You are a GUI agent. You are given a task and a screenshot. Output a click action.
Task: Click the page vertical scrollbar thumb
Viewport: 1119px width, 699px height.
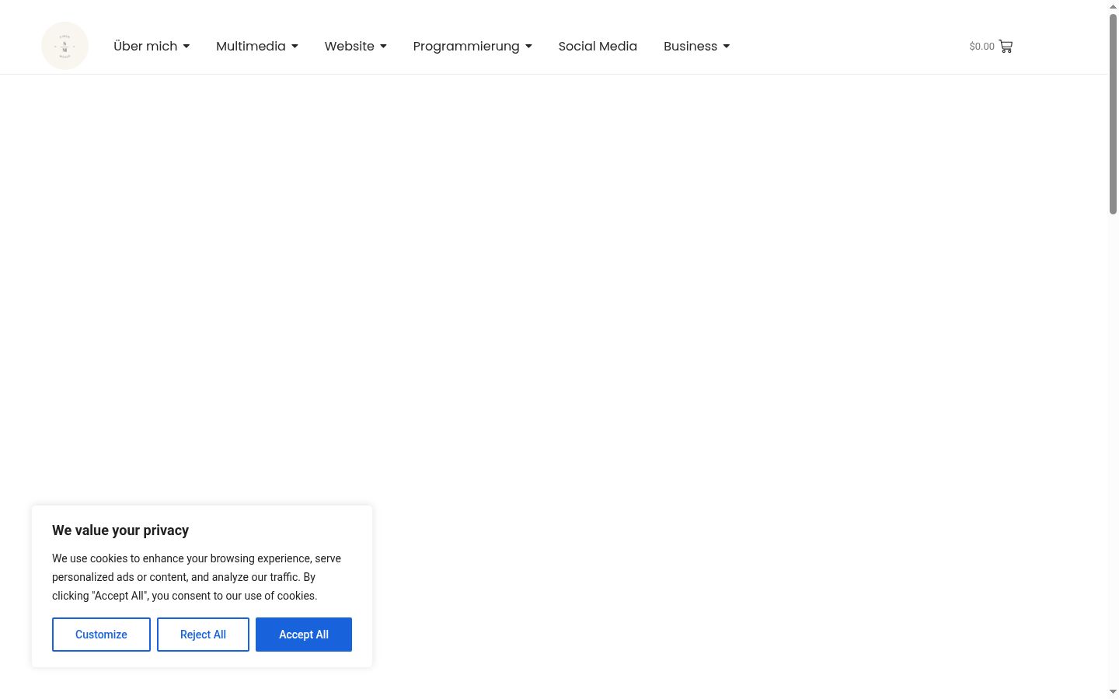tap(1113, 114)
